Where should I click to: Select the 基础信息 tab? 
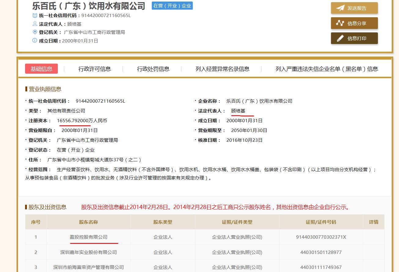(41, 69)
